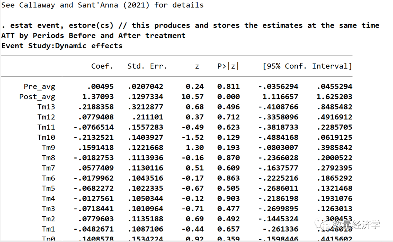Select the Std. Err. column header
The width and height of the screenshot is (393, 242).
pos(147,66)
